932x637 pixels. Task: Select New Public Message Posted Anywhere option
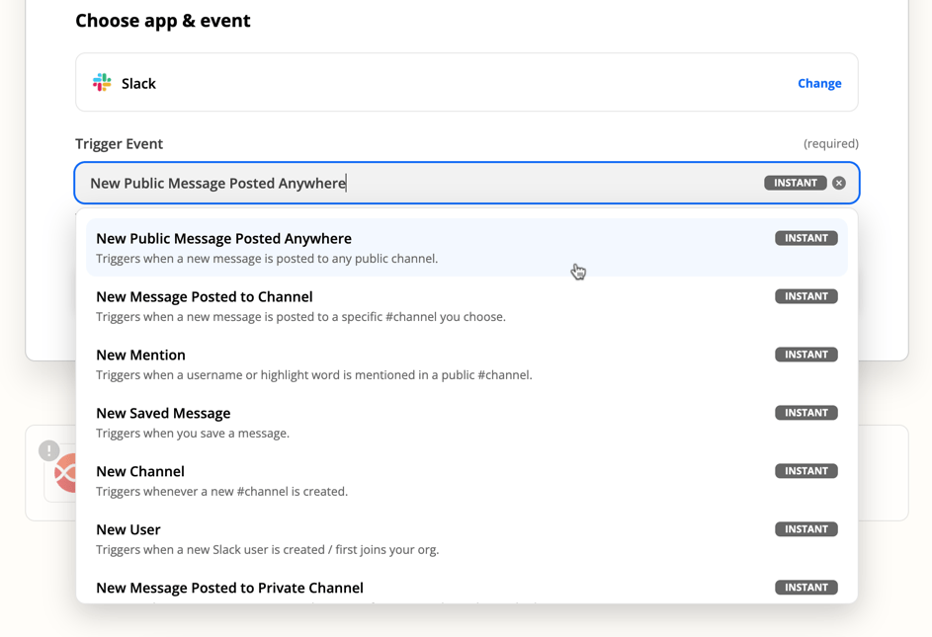[466, 247]
